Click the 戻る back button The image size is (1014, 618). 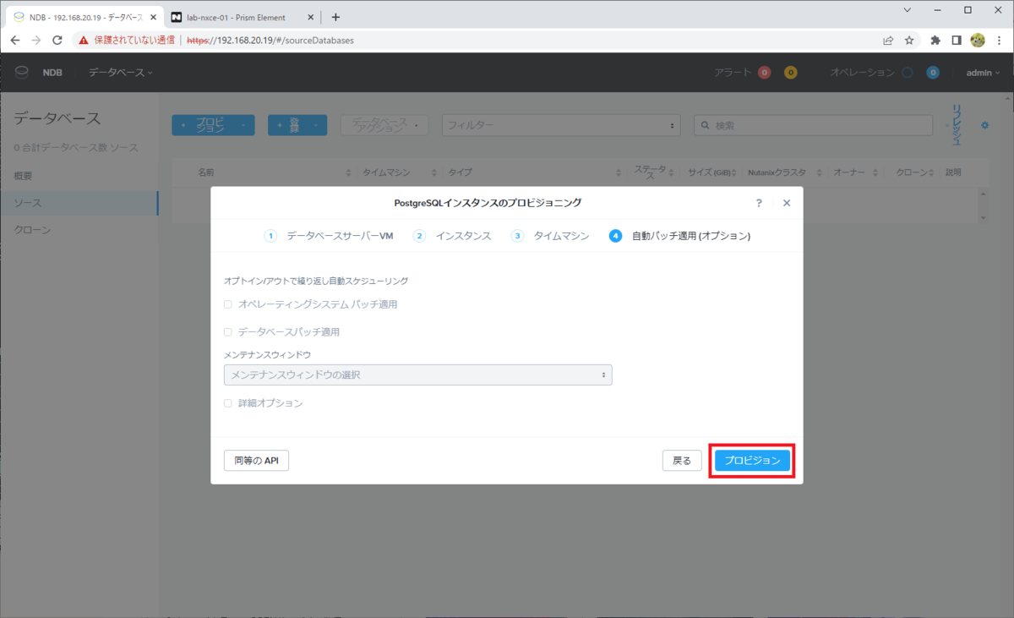click(682, 461)
